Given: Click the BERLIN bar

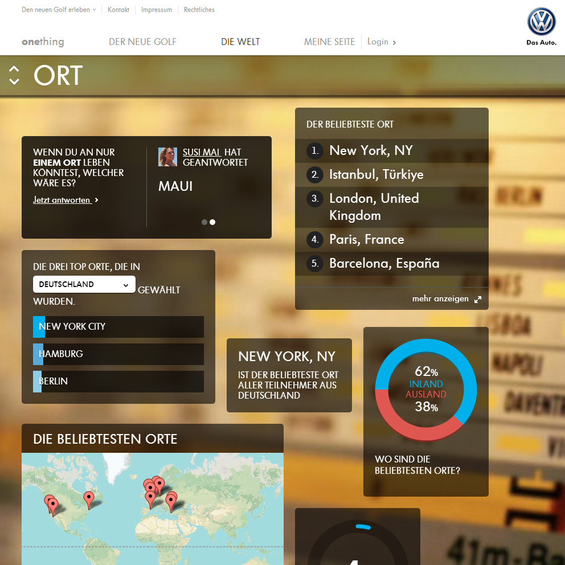Looking at the screenshot, I should [x=118, y=382].
